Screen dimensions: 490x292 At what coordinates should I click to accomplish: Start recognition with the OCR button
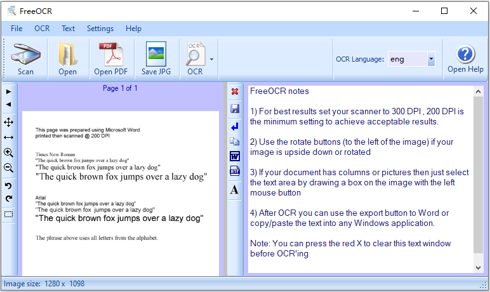tap(195, 59)
